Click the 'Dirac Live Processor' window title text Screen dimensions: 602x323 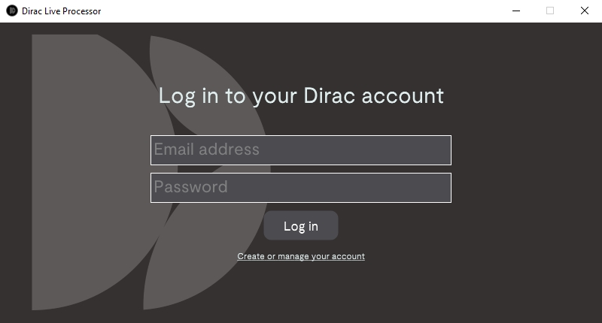click(62, 11)
